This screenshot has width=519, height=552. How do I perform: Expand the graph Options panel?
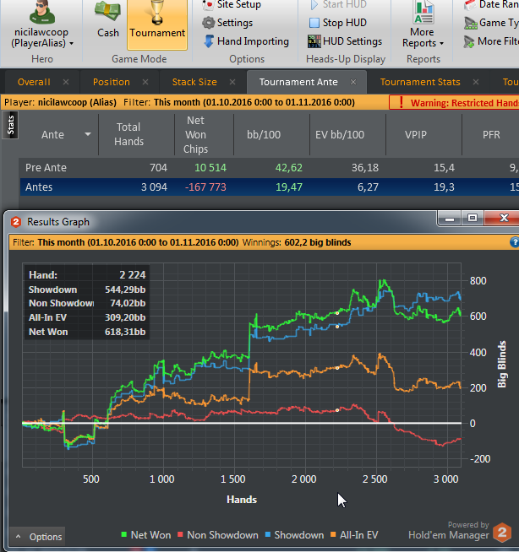37,537
